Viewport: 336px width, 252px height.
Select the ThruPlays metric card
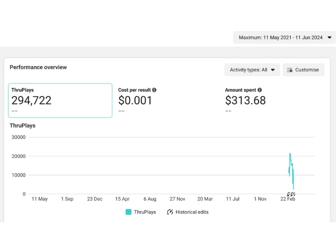click(60, 100)
